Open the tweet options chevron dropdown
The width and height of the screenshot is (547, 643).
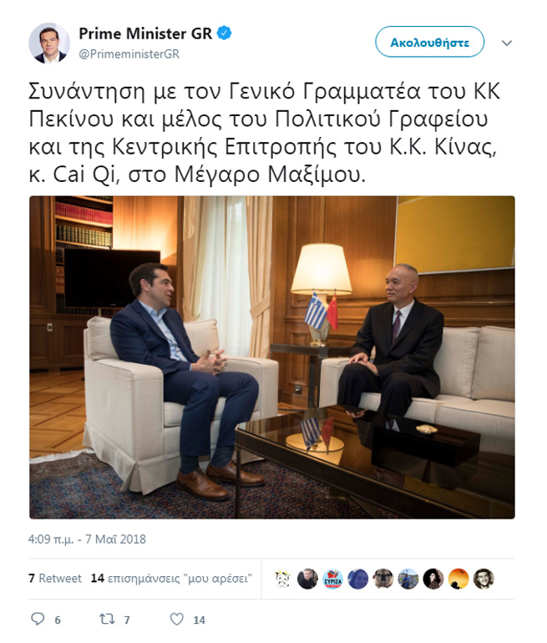click(x=507, y=43)
